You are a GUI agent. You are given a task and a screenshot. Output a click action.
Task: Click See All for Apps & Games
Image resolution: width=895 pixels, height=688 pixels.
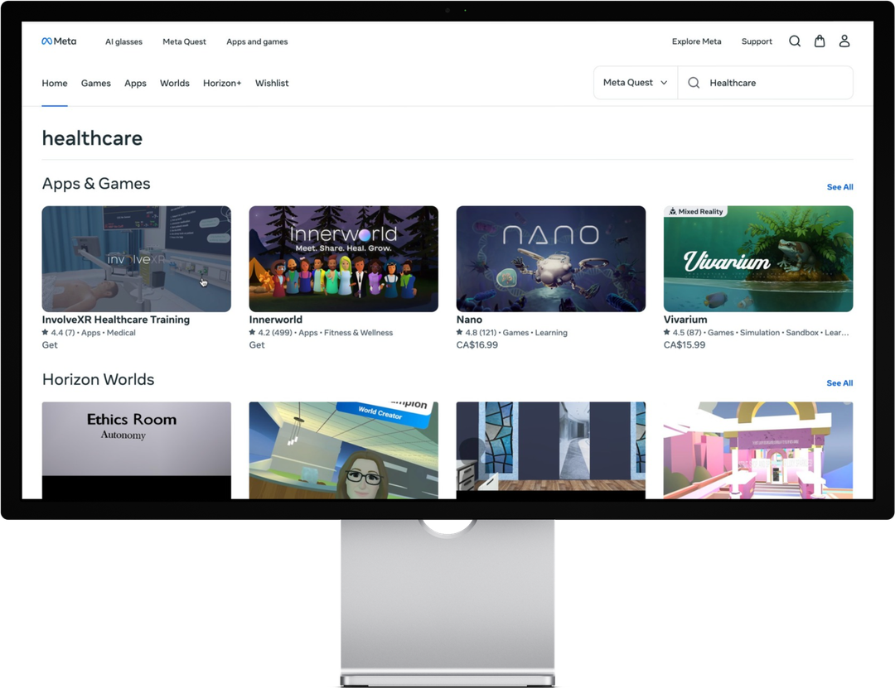(839, 187)
